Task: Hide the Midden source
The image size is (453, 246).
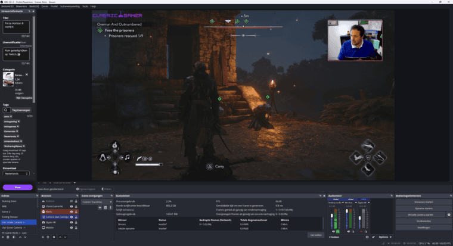Action: pyautogui.click(x=72, y=228)
